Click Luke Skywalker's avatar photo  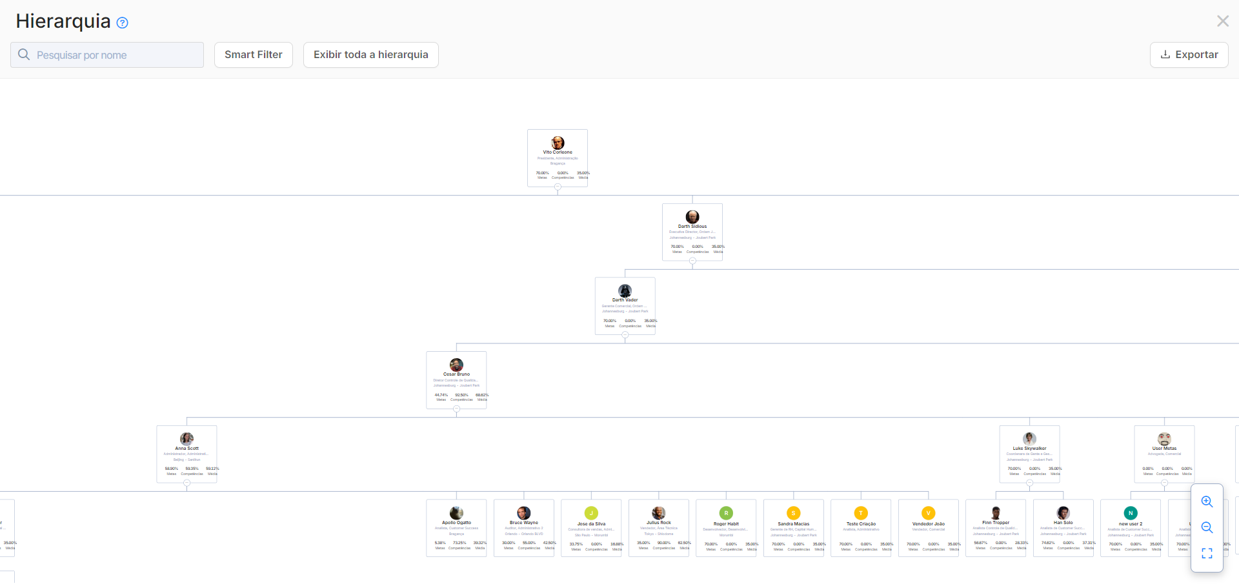[1029, 439]
